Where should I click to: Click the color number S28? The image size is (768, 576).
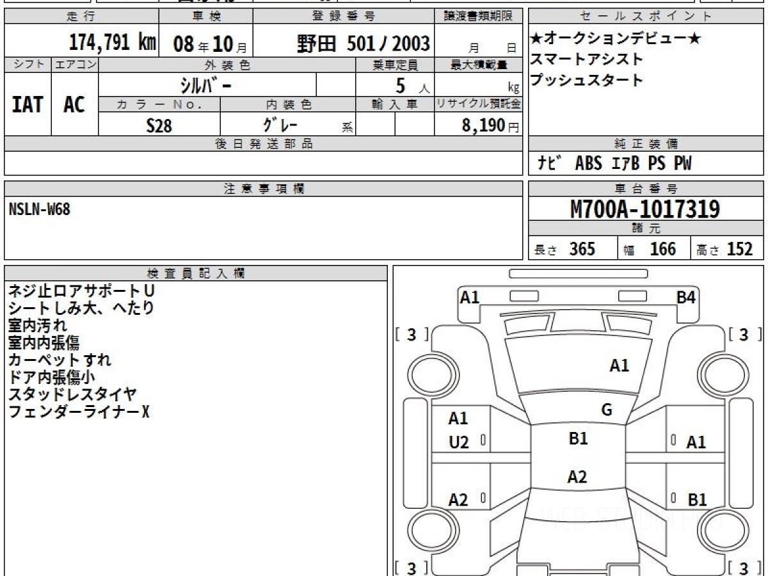pyautogui.click(x=159, y=125)
